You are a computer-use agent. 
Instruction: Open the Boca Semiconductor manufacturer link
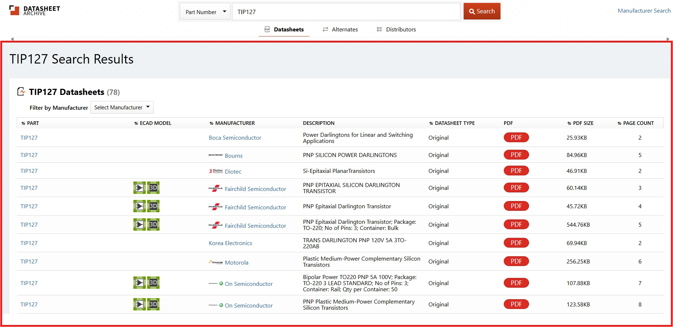pyautogui.click(x=235, y=138)
